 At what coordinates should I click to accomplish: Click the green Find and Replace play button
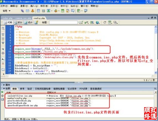(x=2, y=92)
